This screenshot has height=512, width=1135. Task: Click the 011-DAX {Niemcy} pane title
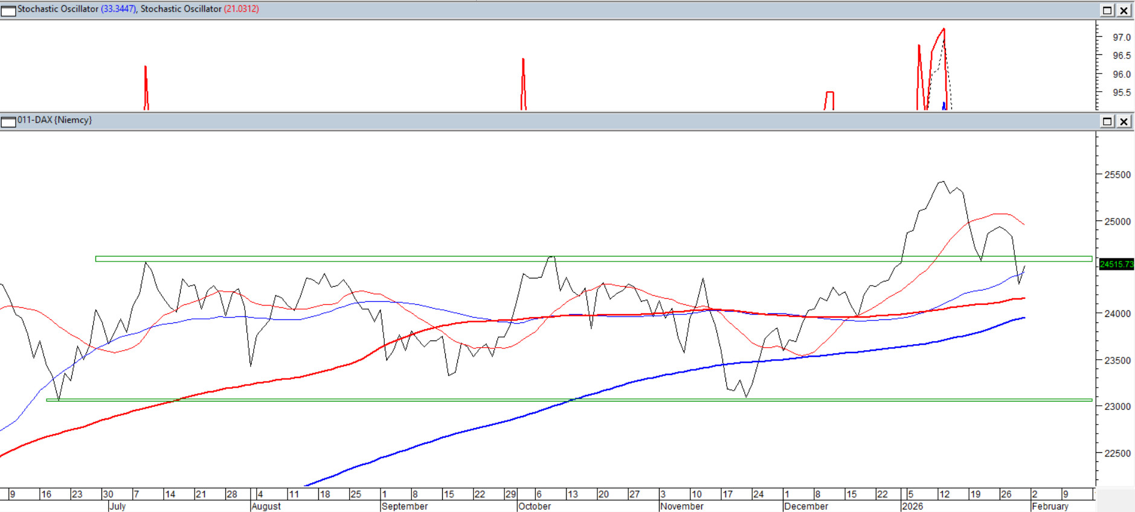54,120
